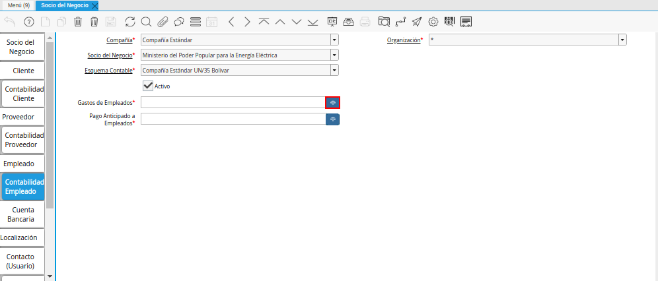Screen dimensions: 658x281
Task: Open the Contabilidad Cliente sidebar tab
Action: (x=24, y=94)
